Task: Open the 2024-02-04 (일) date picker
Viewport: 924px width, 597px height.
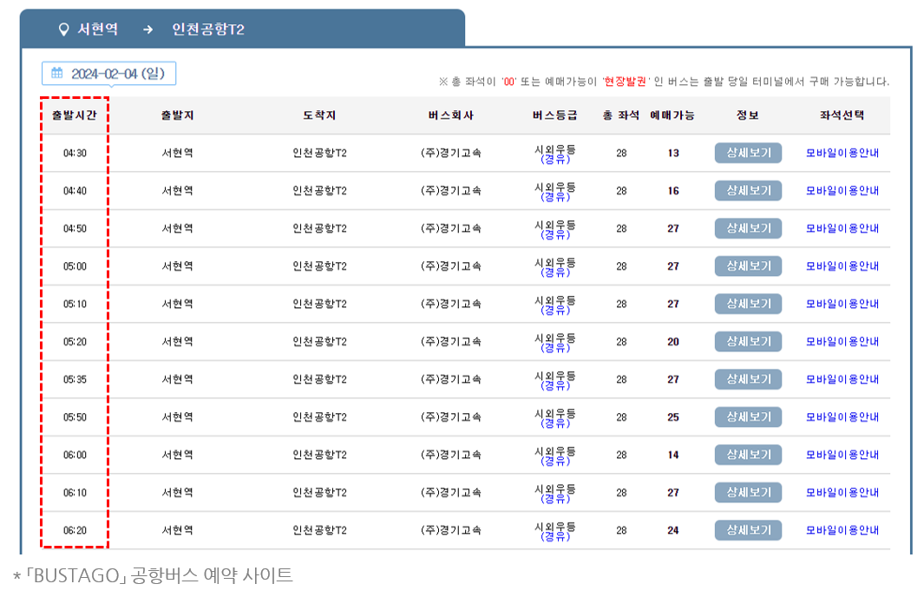Action: tap(109, 74)
